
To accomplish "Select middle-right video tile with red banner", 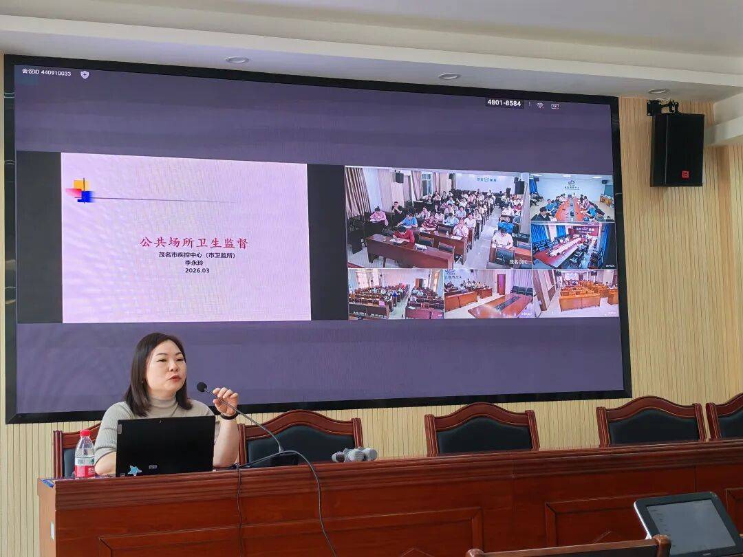I will [x=573, y=245].
